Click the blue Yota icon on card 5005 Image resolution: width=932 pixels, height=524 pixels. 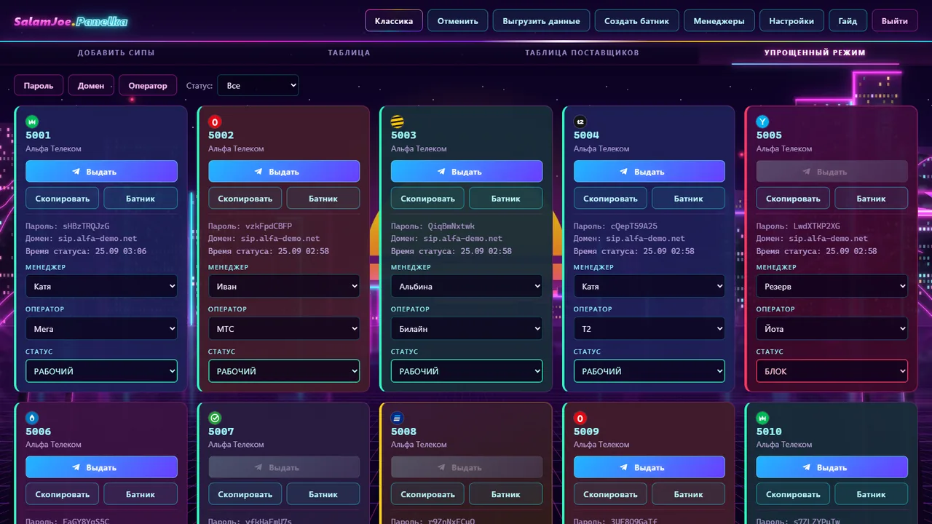[763, 122]
